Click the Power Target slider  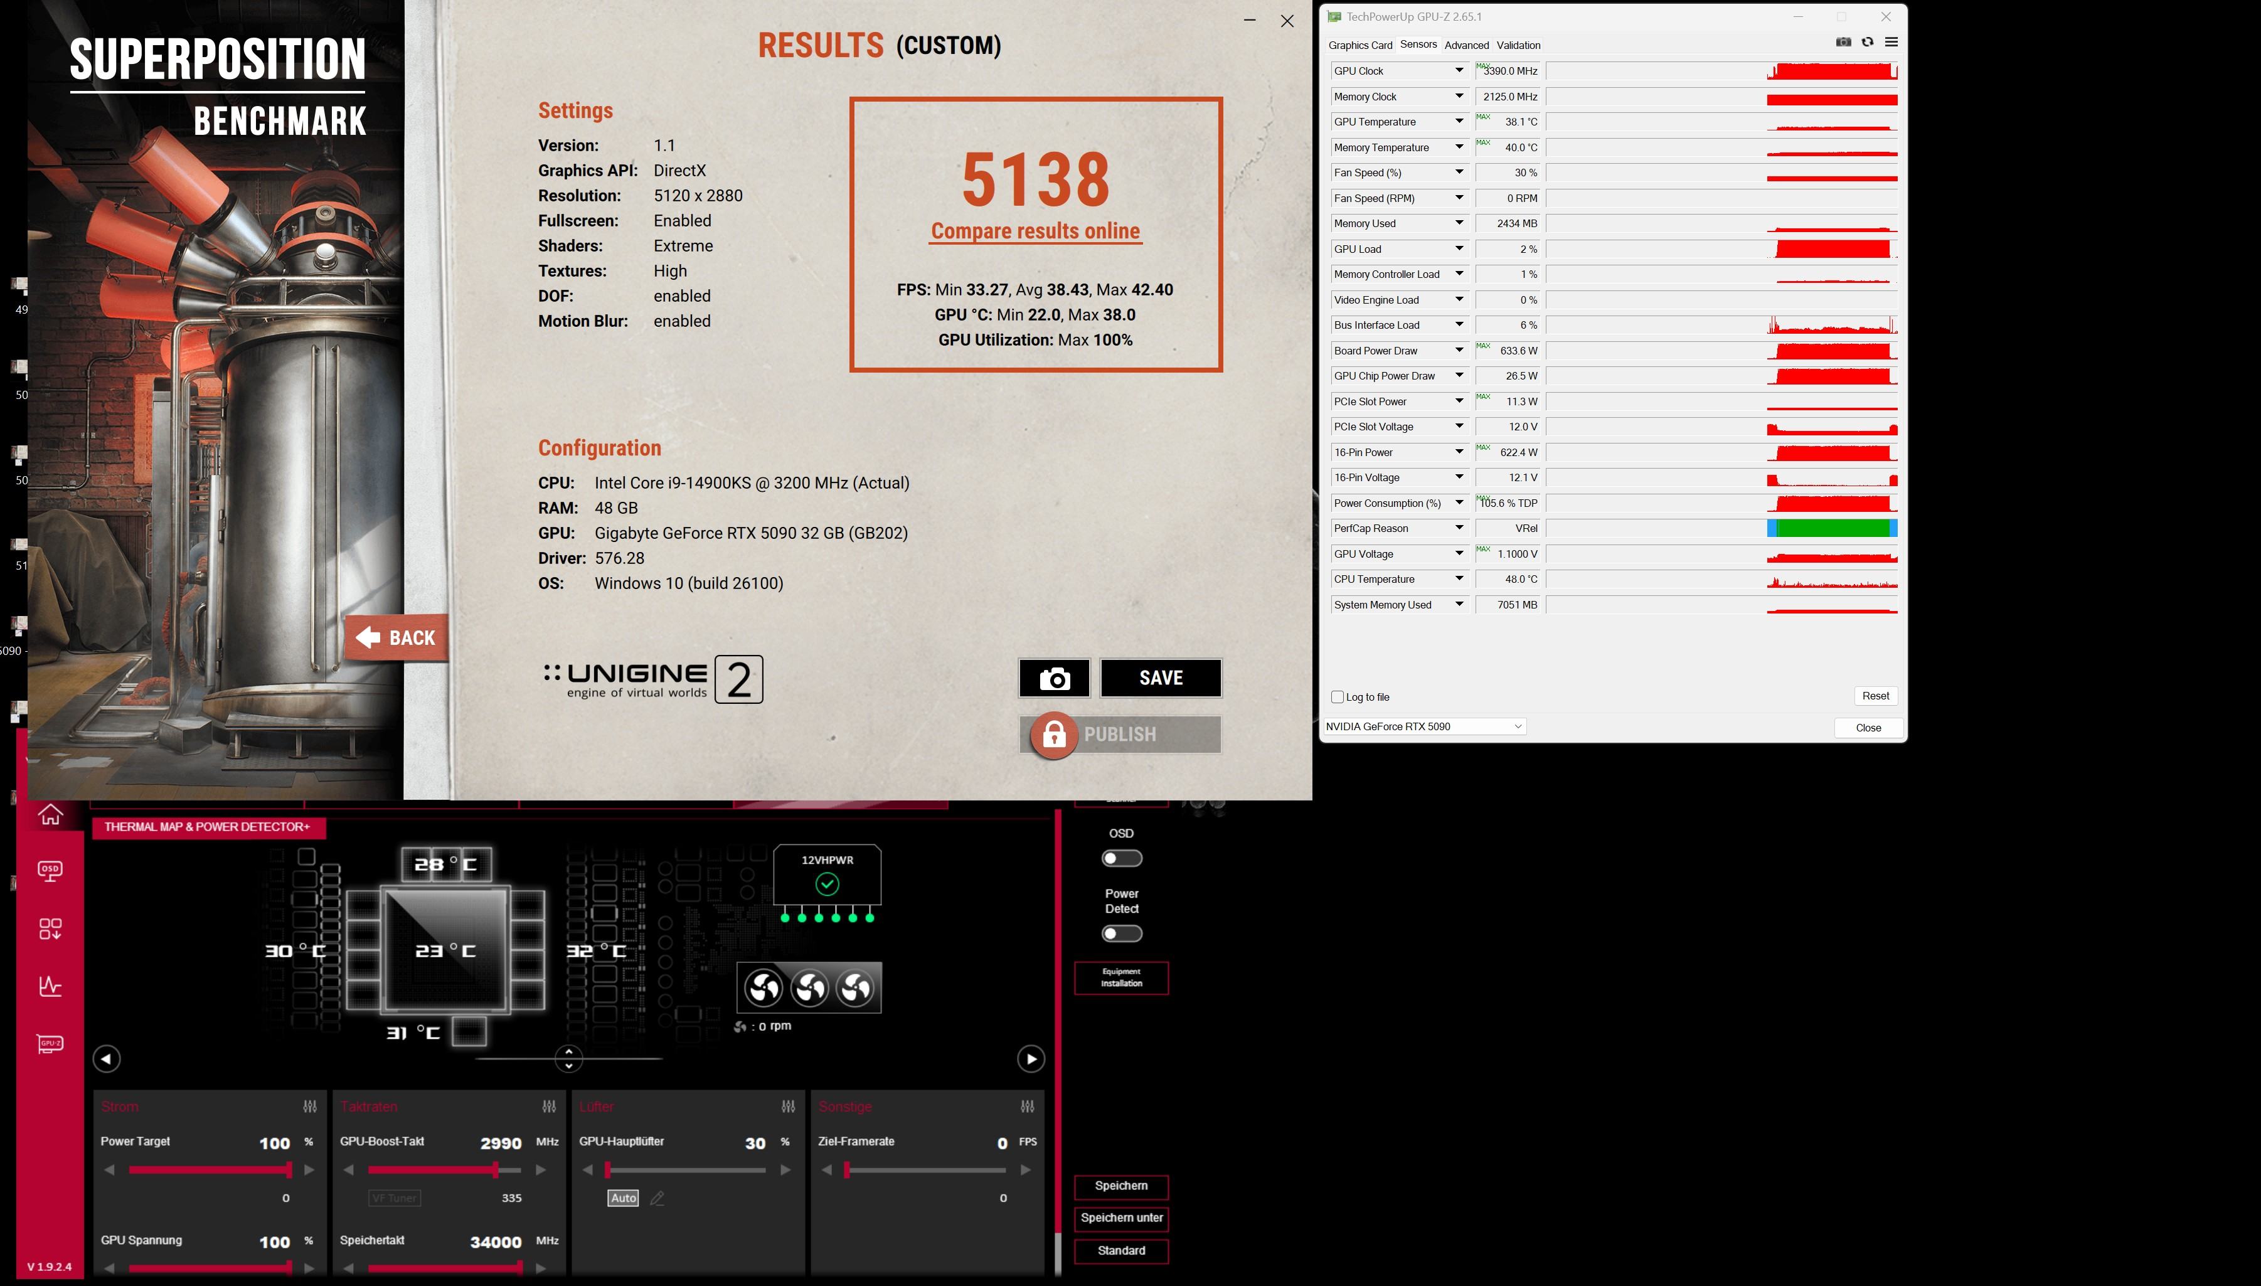point(210,1171)
